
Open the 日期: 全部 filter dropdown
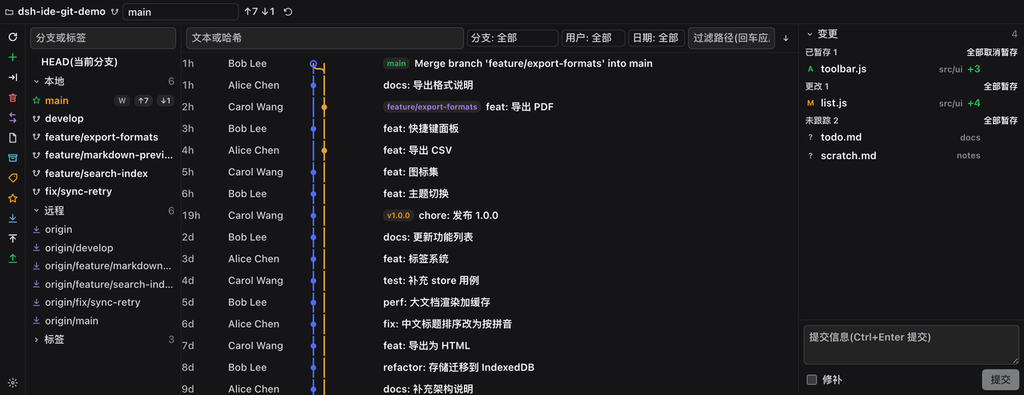coord(656,38)
